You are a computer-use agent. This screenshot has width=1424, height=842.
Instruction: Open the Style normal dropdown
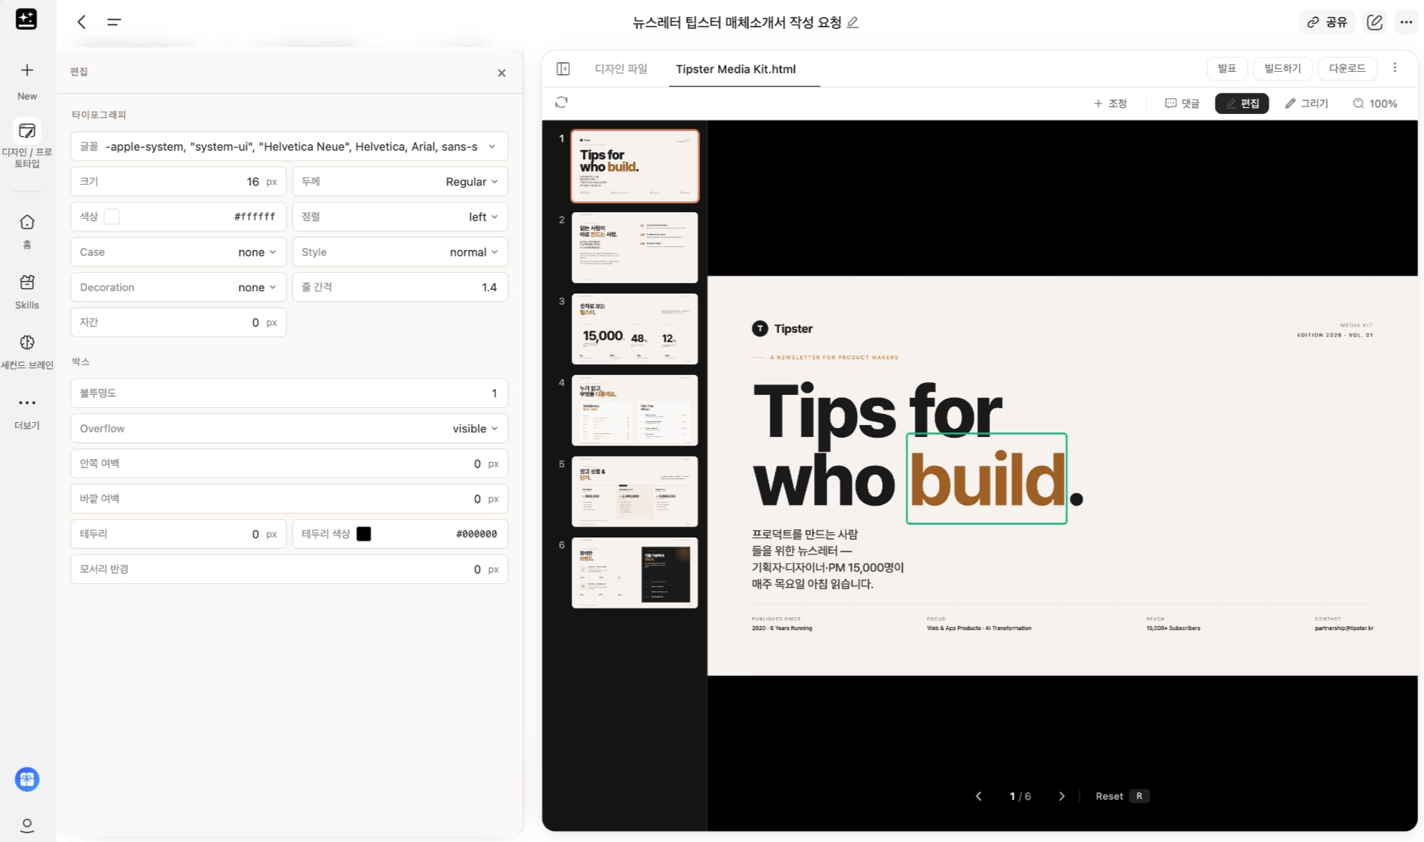[400, 252]
